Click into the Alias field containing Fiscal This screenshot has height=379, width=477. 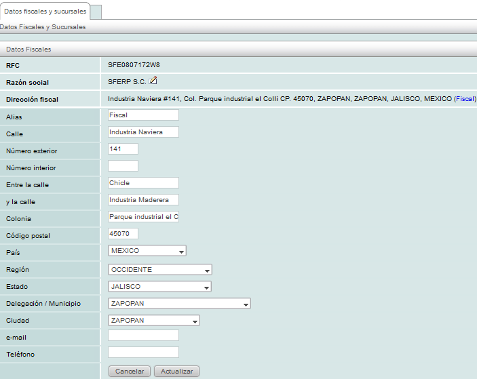point(143,115)
